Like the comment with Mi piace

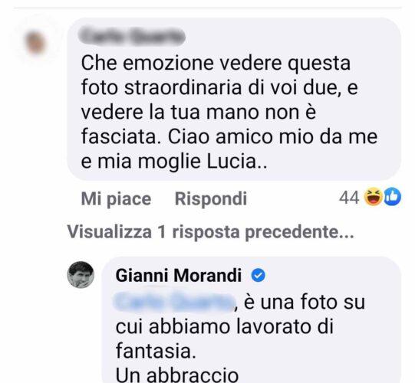tap(116, 198)
